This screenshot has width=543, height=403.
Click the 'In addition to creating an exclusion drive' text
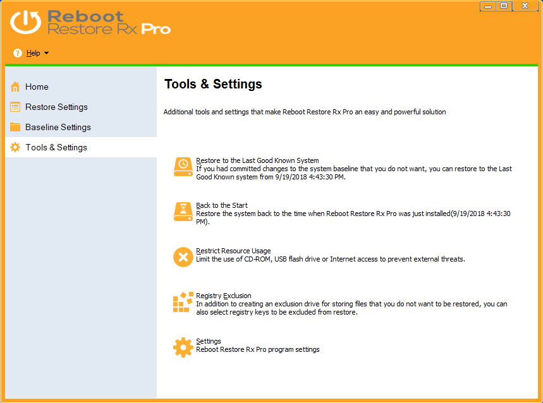click(351, 308)
